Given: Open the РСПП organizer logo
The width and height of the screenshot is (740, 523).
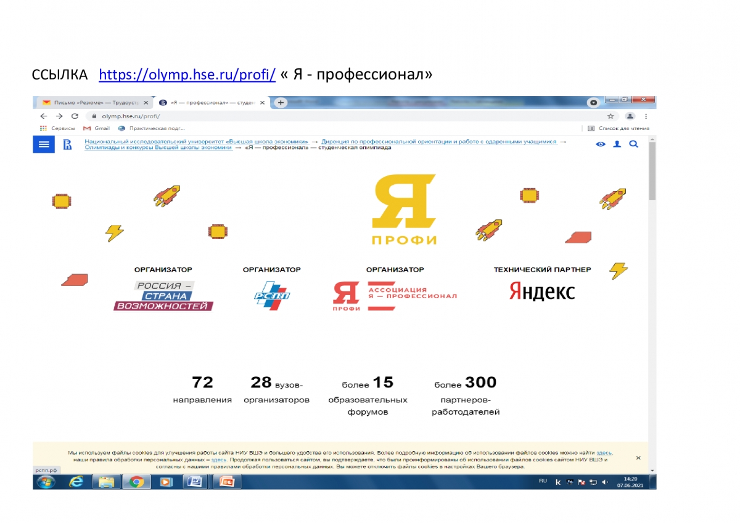Looking at the screenshot, I should point(272,294).
